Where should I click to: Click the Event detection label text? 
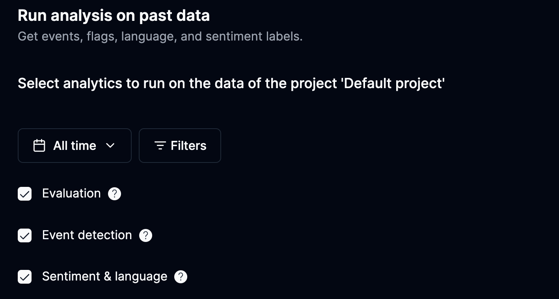tap(87, 235)
